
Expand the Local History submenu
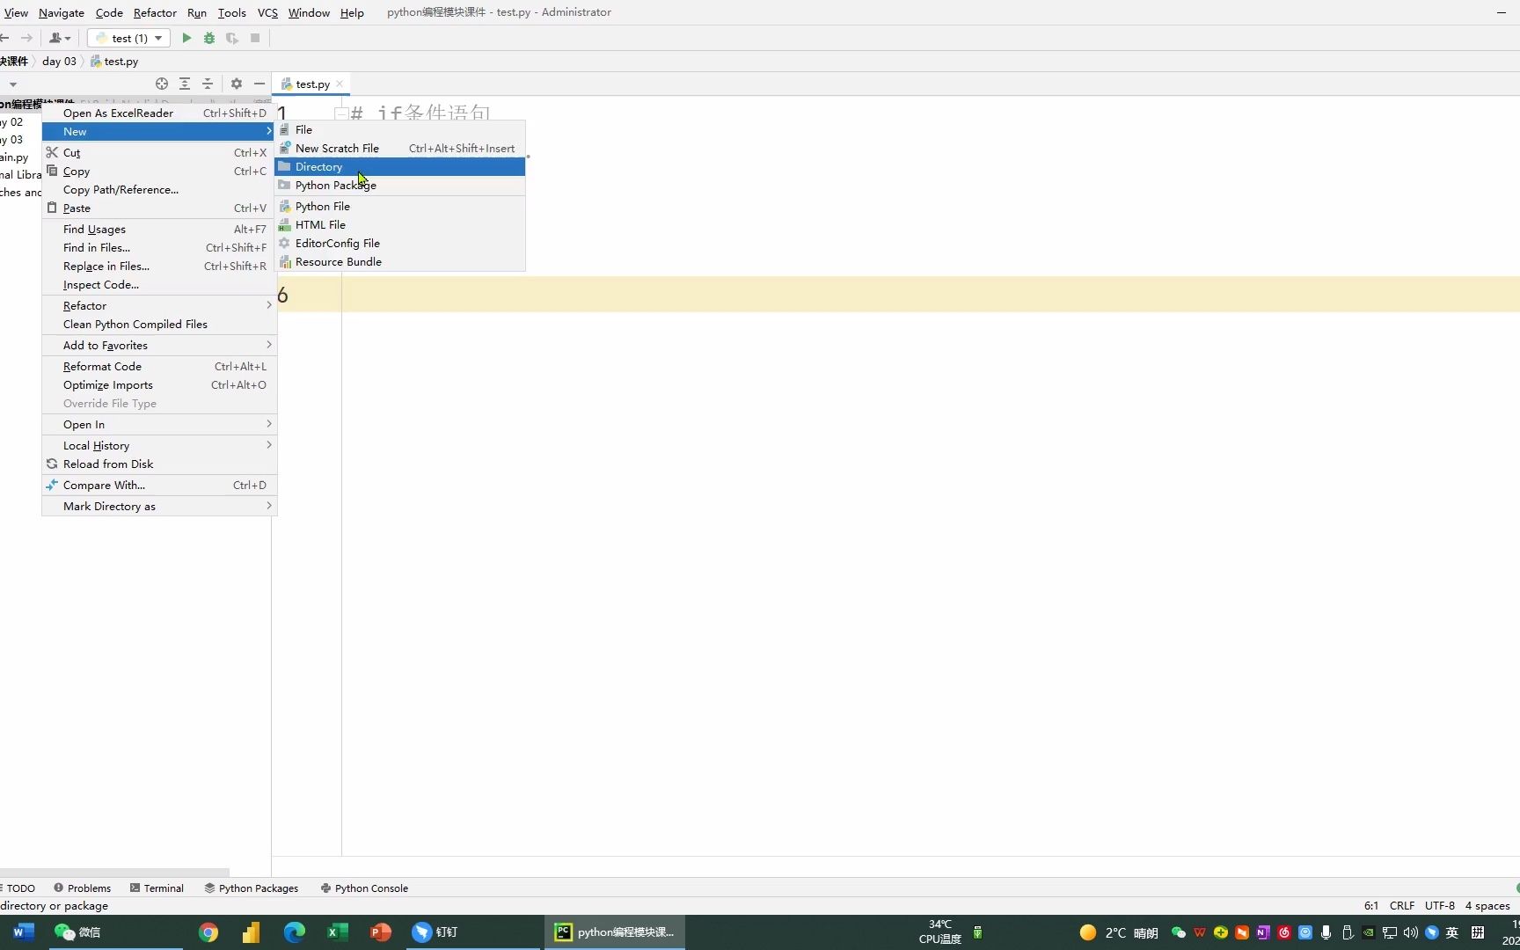[x=159, y=445]
